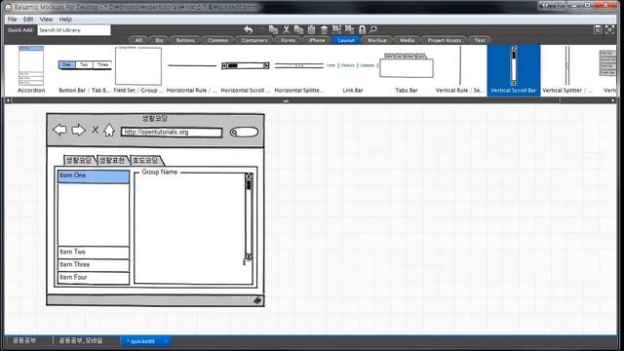624x351 pixels.
Task: Click library strip right scroll arrow
Action: (x=613, y=100)
